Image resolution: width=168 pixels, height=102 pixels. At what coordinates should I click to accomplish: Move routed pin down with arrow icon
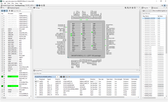tap(69, 77)
